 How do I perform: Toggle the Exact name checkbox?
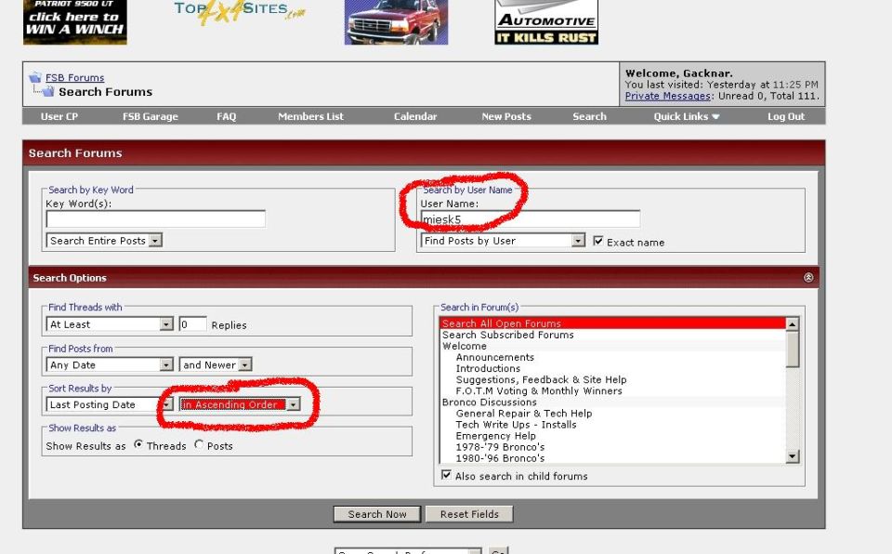(x=597, y=241)
